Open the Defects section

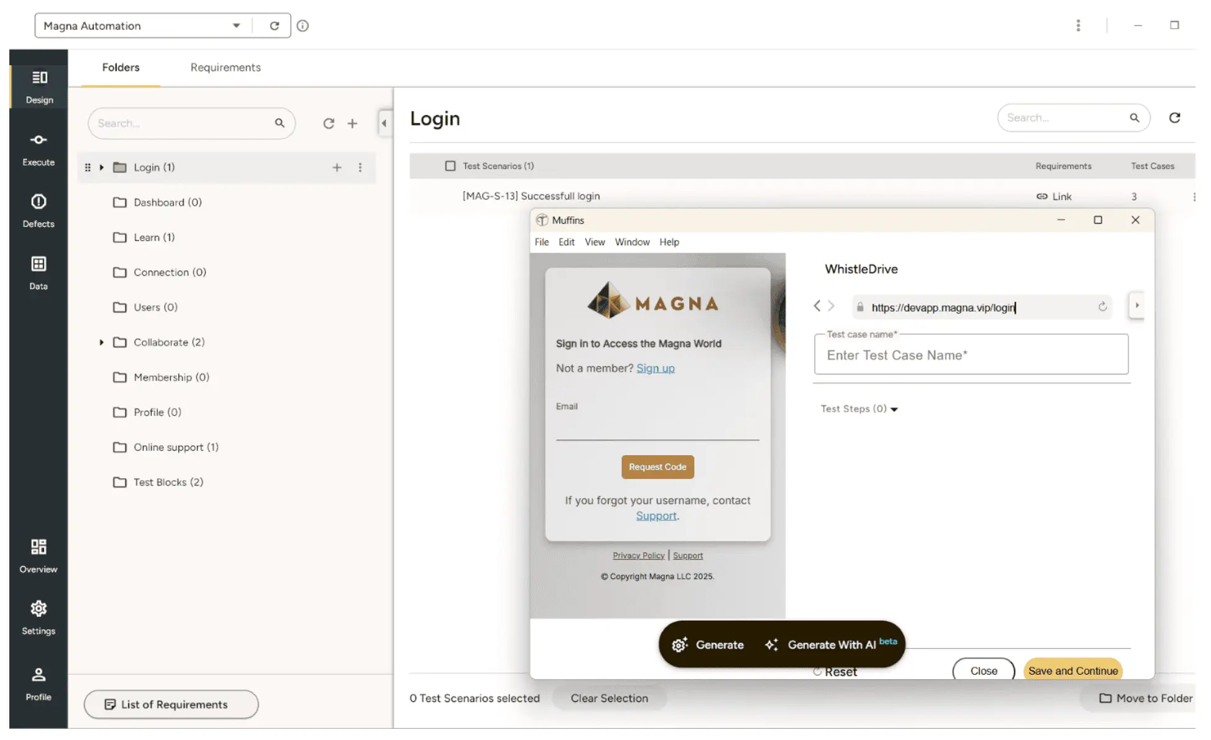[39, 210]
